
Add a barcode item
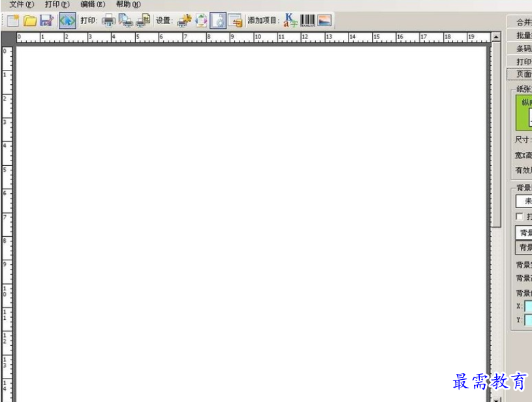[x=307, y=21]
